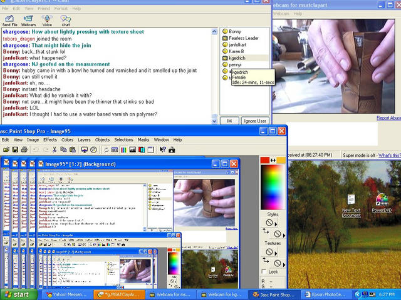Open background style flyout arrow
The height and width of the screenshot is (300, 401).
tap(284, 236)
